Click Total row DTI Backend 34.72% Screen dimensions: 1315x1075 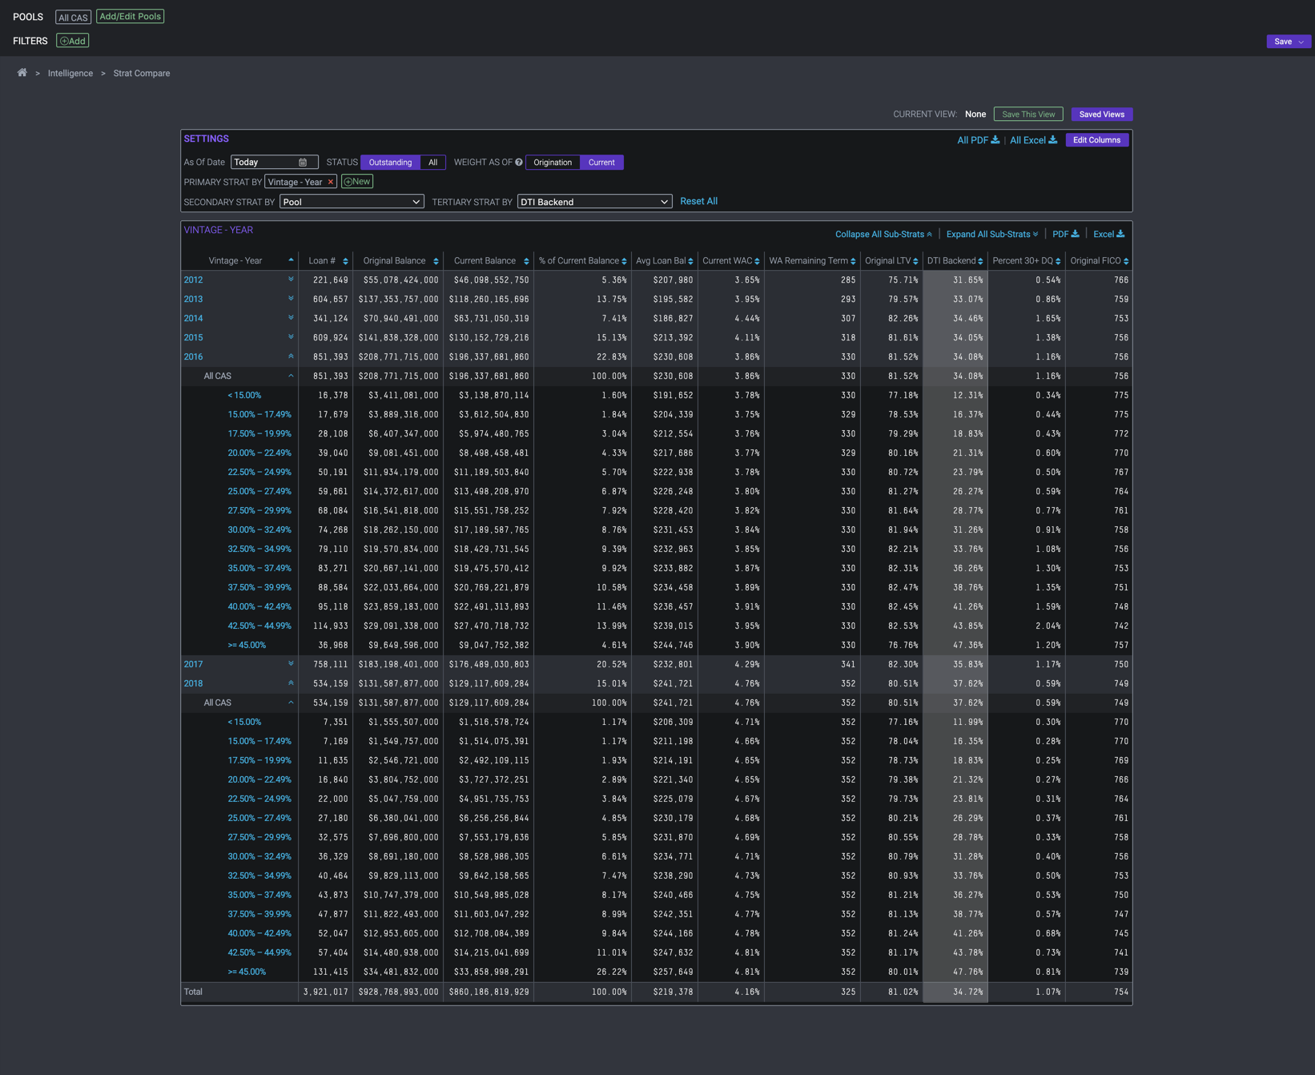(x=968, y=992)
